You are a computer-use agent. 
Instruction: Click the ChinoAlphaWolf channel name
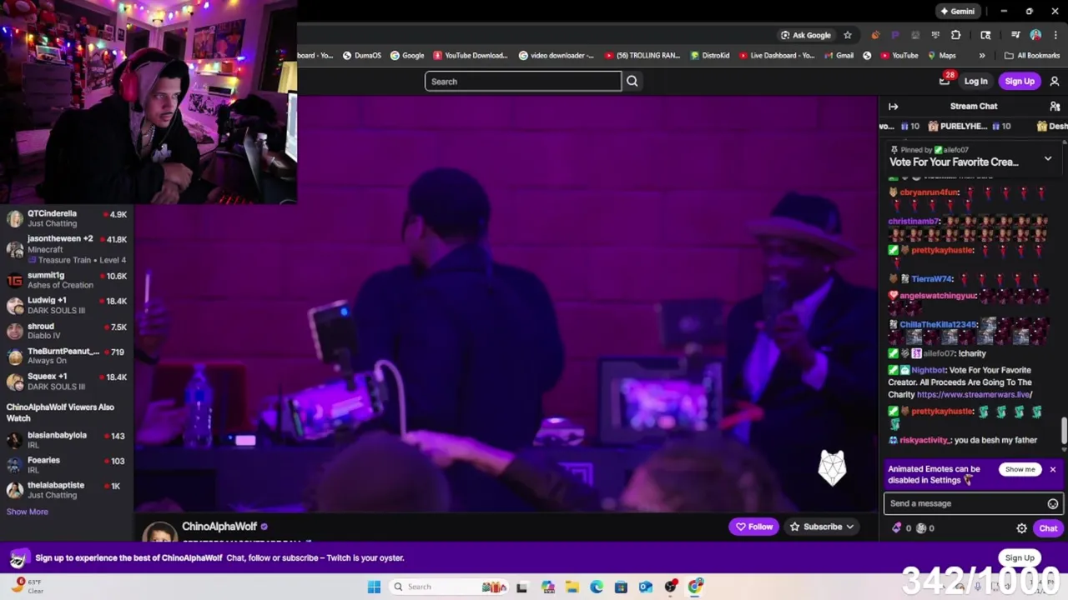219,527
